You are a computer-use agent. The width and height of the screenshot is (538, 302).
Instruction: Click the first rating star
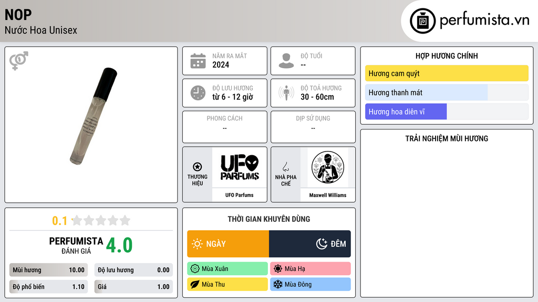pyautogui.click(x=77, y=220)
